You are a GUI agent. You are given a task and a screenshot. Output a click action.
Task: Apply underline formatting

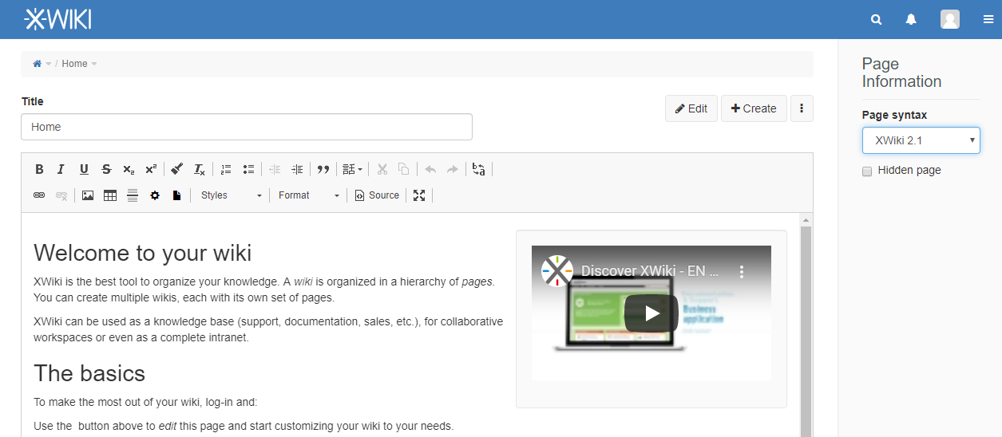pyautogui.click(x=84, y=169)
